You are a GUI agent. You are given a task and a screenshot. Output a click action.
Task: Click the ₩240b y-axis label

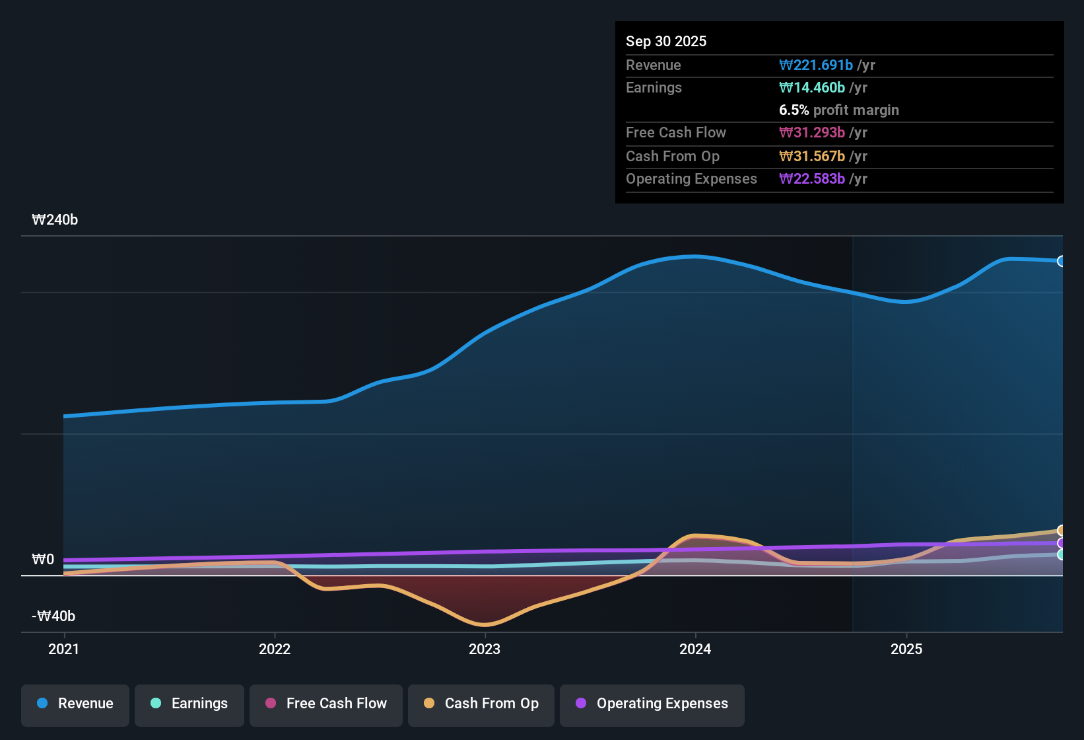tap(55, 220)
